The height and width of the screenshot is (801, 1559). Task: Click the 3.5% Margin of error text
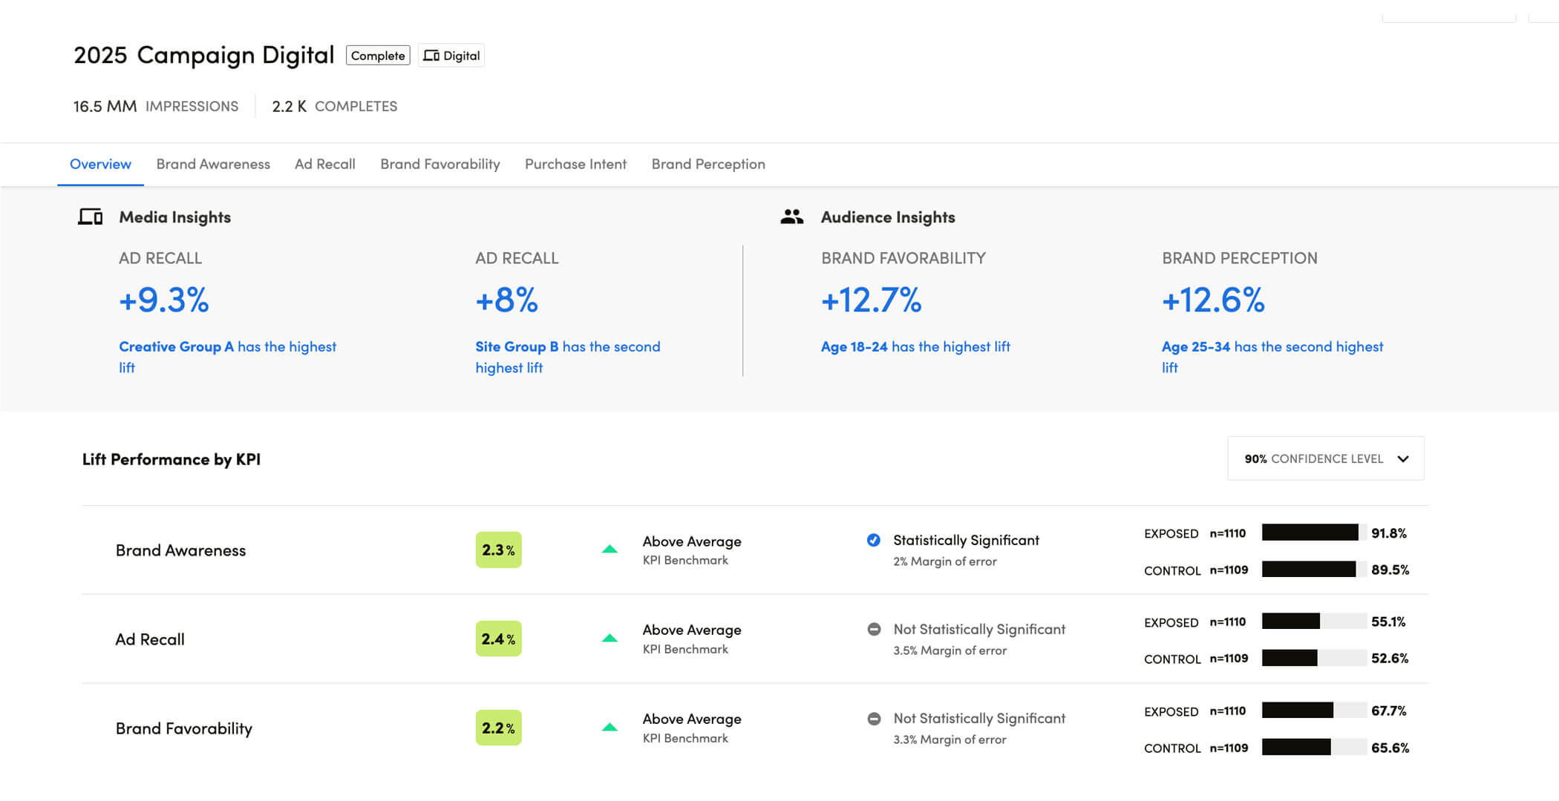[950, 650]
